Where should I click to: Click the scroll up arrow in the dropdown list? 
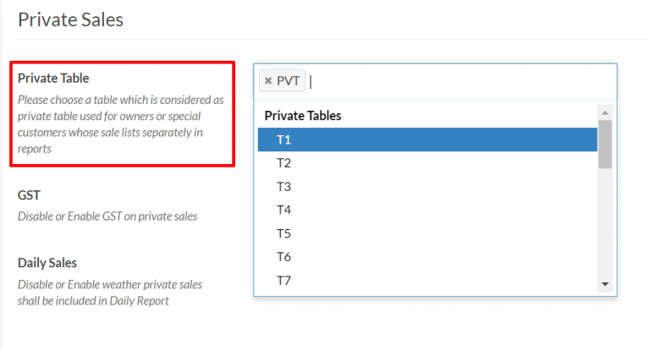(x=604, y=112)
